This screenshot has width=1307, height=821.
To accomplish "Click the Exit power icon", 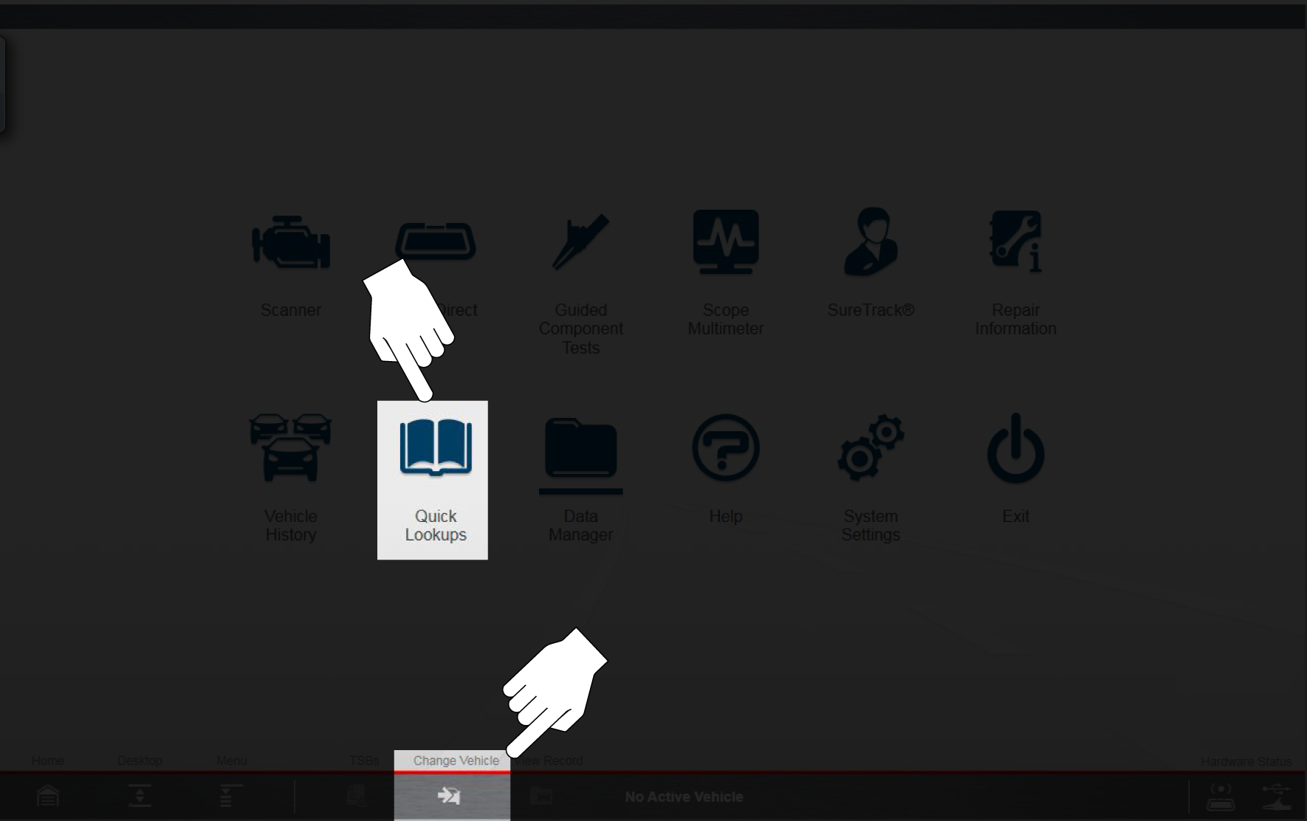I will pyautogui.click(x=1015, y=448).
